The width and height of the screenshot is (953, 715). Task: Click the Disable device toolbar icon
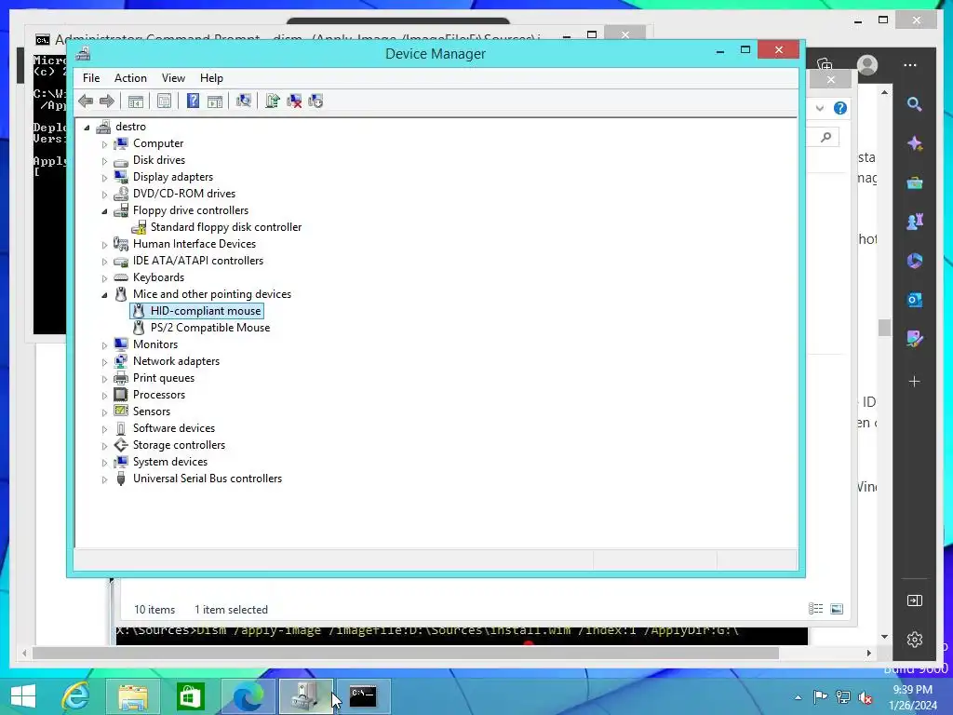click(x=316, y=101)
